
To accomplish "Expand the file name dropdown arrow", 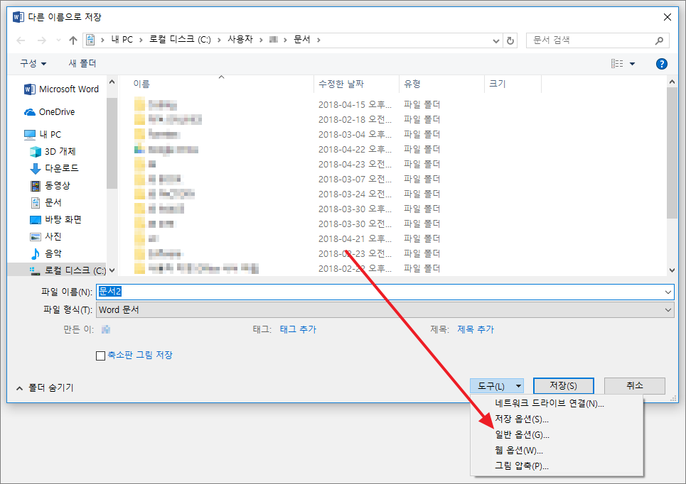I will point(668,292).
